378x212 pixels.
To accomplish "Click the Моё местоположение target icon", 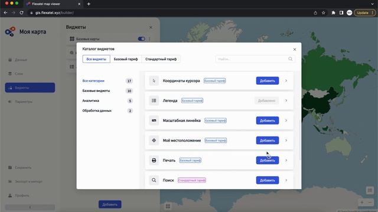I will (154, 140).
